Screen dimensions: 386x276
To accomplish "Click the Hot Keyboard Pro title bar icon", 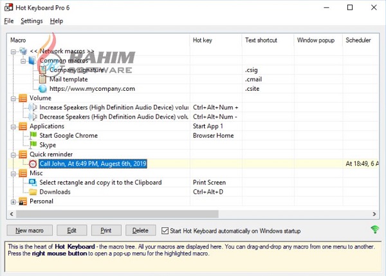I will (8, 7).
